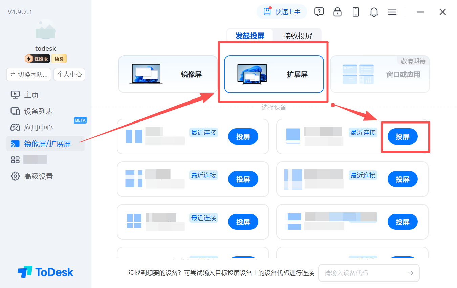Focus the 请输入设备代码 input field
This screenshot has height=288, width=457.
pos(369,273)
